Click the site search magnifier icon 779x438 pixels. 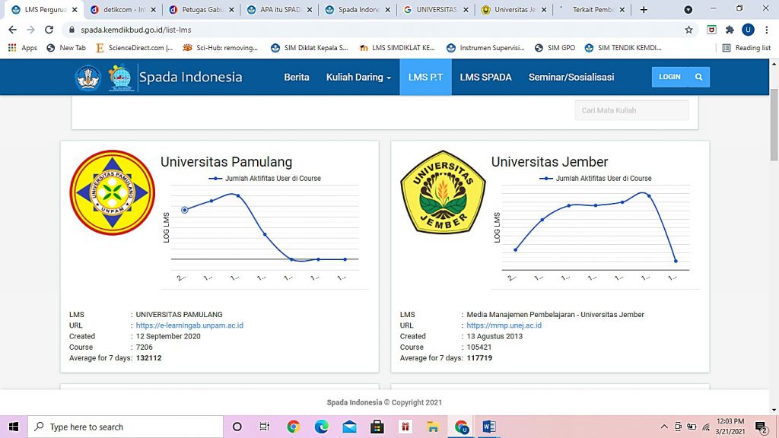pos(699,77)
